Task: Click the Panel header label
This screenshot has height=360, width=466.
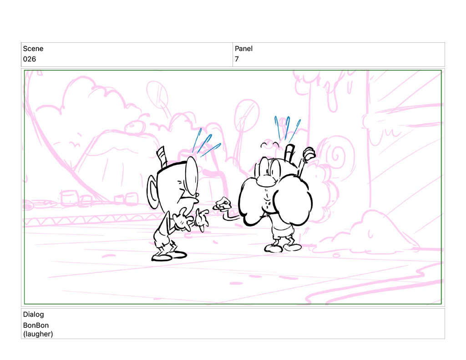Action: click(x=243, y=49)
